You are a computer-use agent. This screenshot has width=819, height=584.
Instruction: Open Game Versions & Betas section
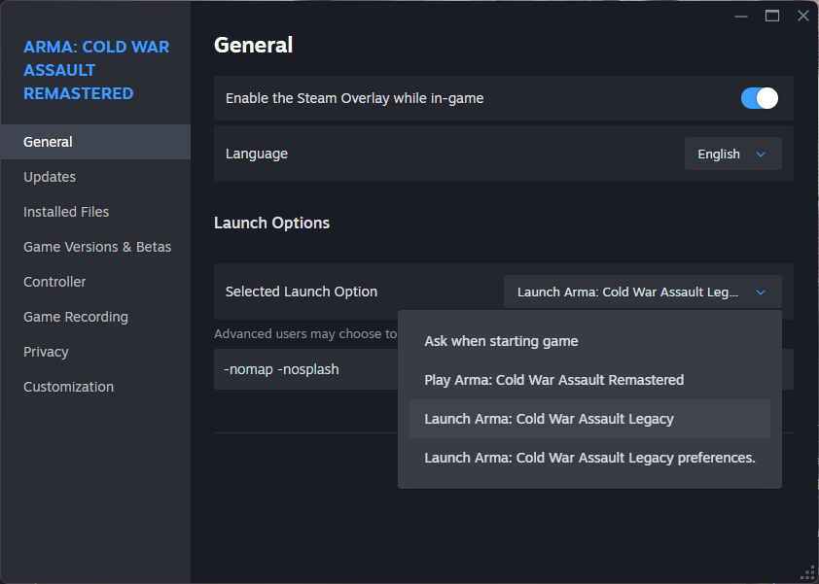point(95,247)
